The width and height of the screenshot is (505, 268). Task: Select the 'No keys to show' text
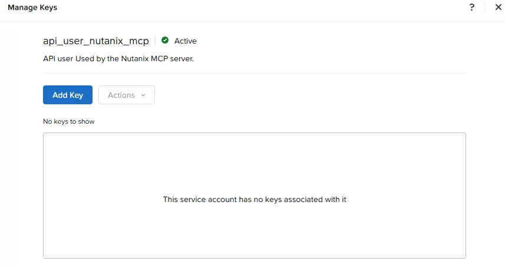pyautogui.click(x=69, y=121)
